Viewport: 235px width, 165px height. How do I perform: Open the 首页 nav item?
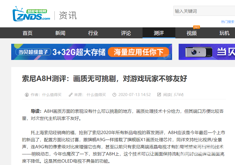[27, 33]
